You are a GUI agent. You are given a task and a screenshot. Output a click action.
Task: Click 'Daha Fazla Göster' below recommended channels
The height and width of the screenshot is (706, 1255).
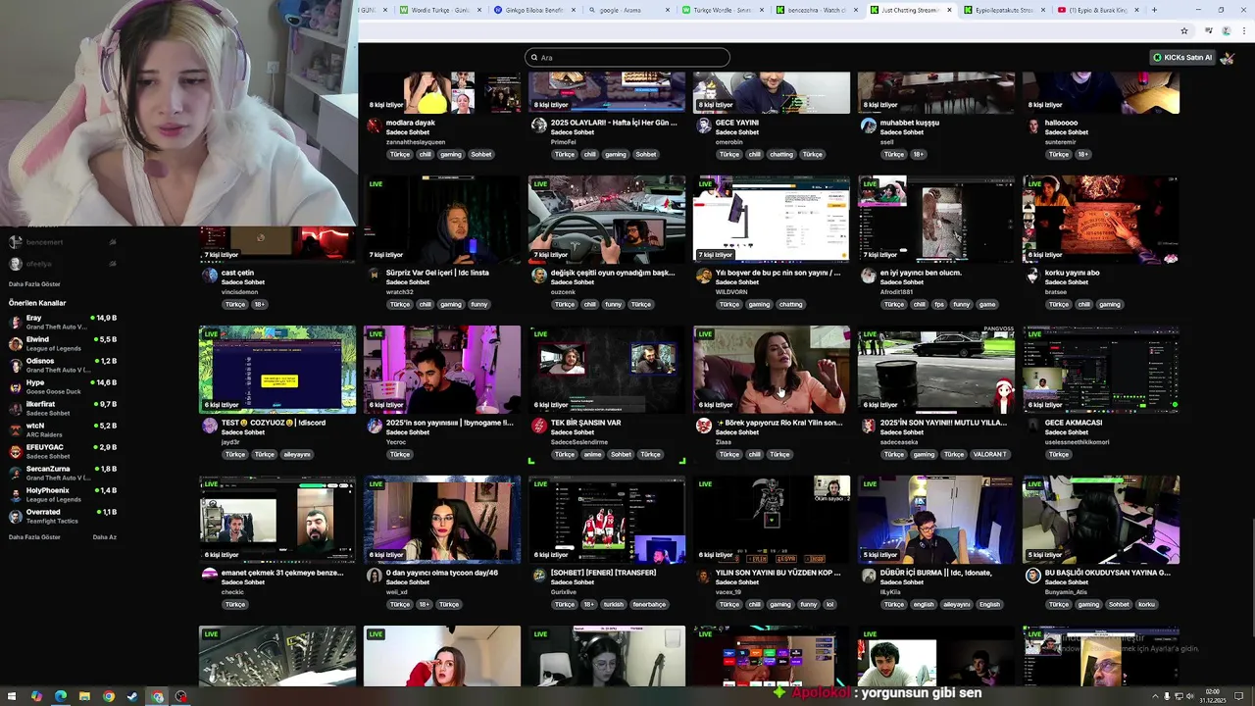34,537
